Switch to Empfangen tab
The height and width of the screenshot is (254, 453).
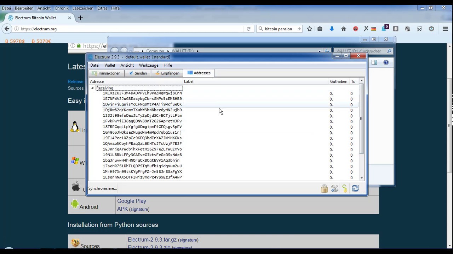point(167,73)
